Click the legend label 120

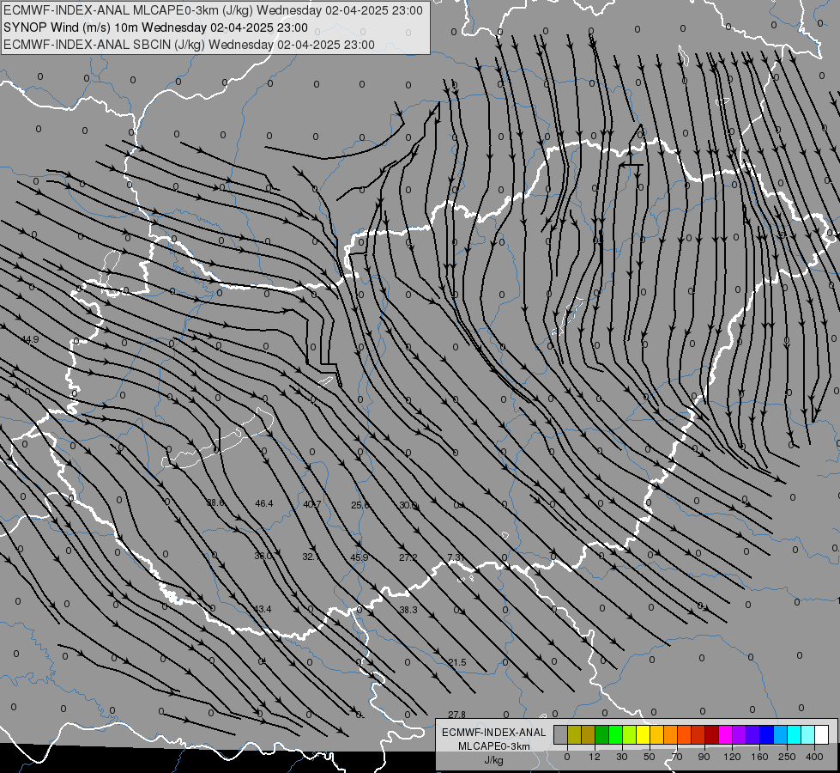(x=732, y=757)
